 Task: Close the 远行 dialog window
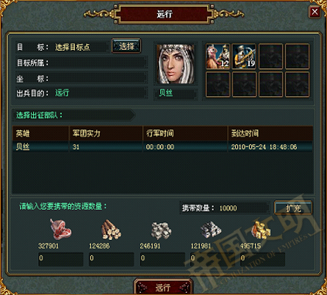coord(315,12)
